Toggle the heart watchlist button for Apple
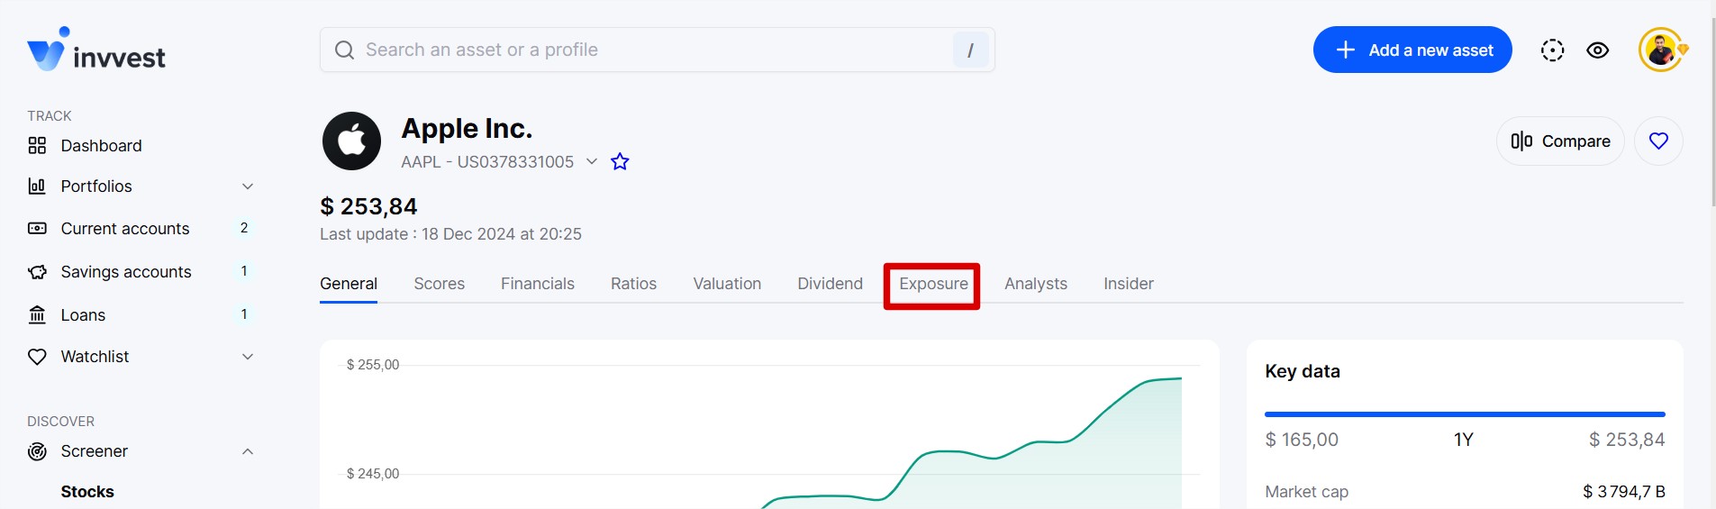The height and width of the screenshot is (509, 1716). tap(1658, 141)
